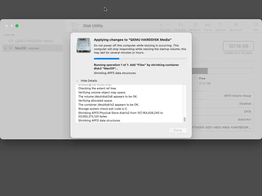
Task: Click the Restore toolbar icon
Action: tap(221, 24)
